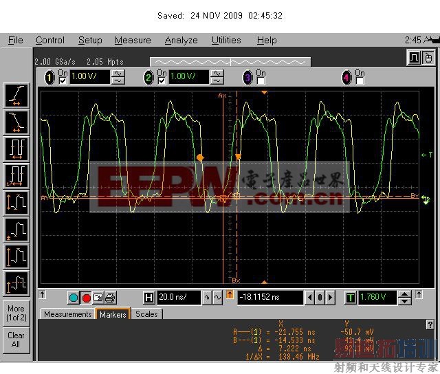Open trigger setup via T button

pos(350,298)
